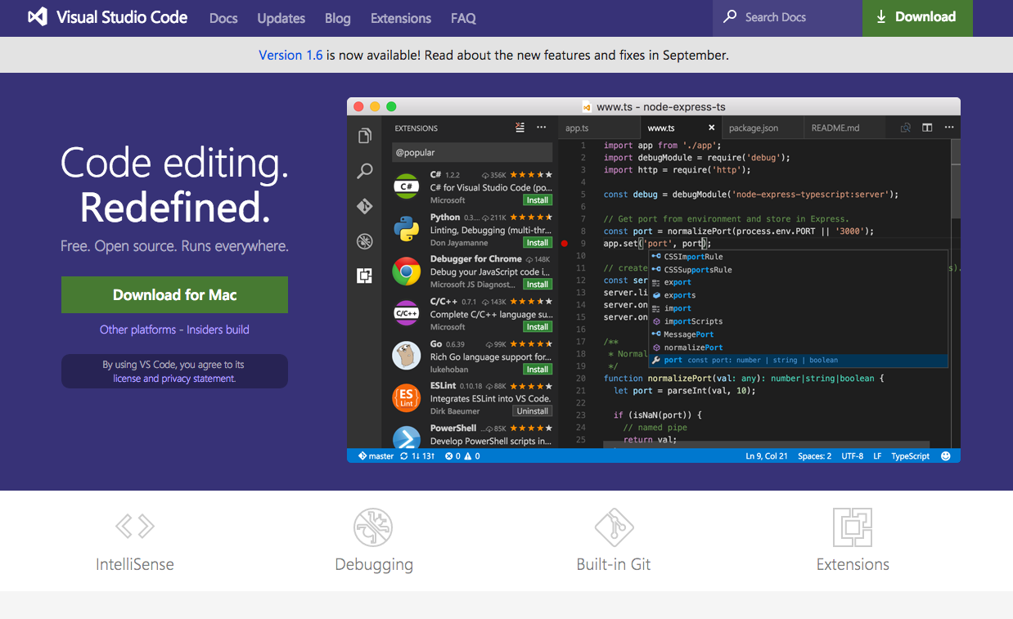This screenshot has height=619, width=1013.
Task: Click the ESLint extension icon
Action: pyautogui.click(x=407, y=398)
